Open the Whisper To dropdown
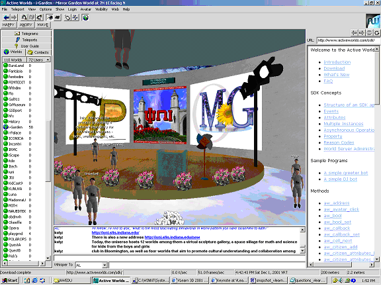This screenshot has width=381, height=286. 105,265
